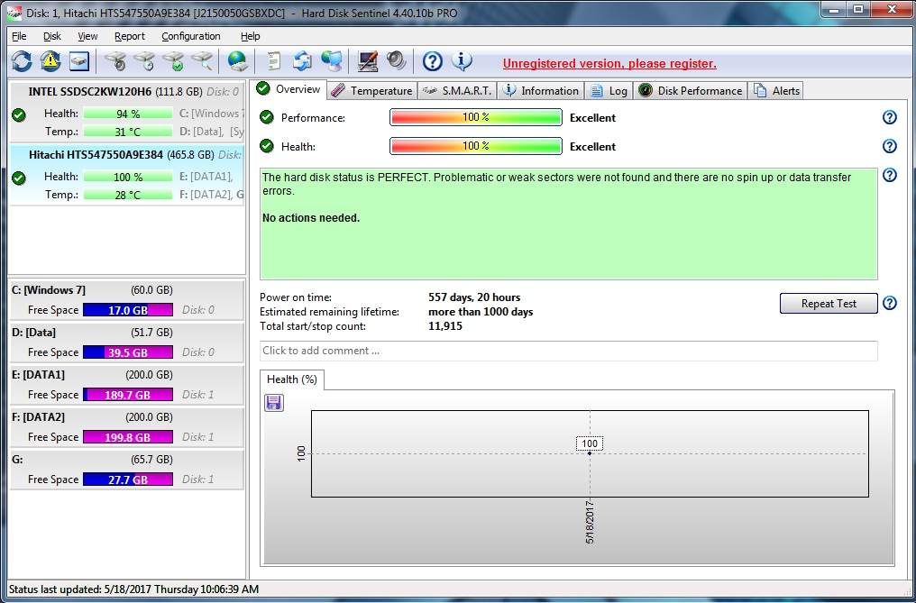Image resolution: width=916 pixels, height=603 pixels.
Task: Click the blue info toolbar icon
Action: coord(462,61)
